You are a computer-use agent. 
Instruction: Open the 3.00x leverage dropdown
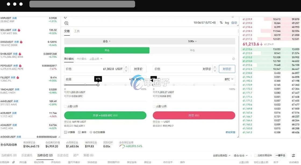(x=192, y=41)
